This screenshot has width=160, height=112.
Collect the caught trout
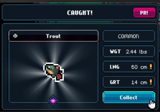click(x=129, y=97)
